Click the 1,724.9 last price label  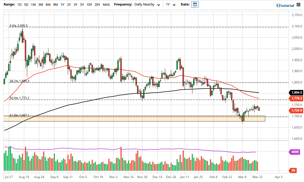click(296, 110)
